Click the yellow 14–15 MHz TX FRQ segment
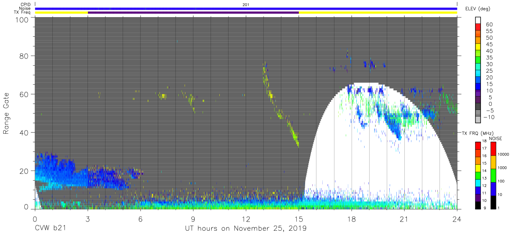Image resolution: width=514 pixels, height=237 pixels. 478,168
